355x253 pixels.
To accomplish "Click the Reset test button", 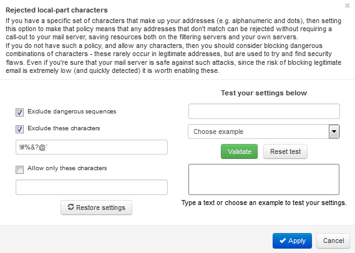I will click(285, 151).
